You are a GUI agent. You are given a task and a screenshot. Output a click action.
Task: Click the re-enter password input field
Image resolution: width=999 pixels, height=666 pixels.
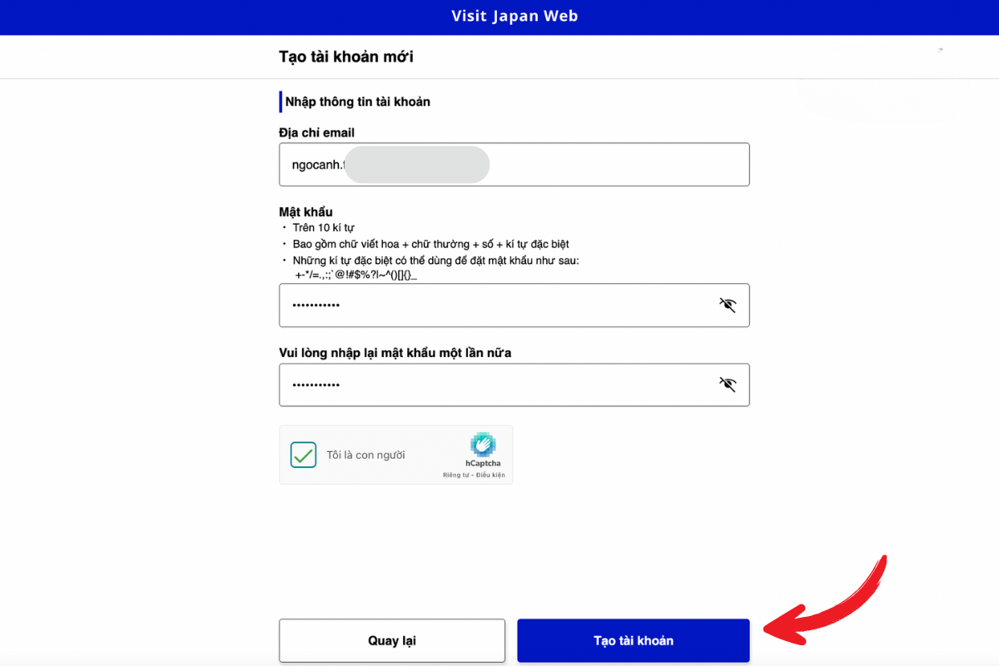click(514, 385)
